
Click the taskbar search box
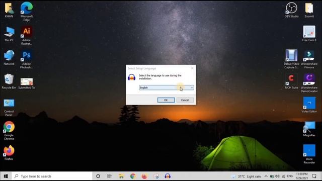[52, 176]
